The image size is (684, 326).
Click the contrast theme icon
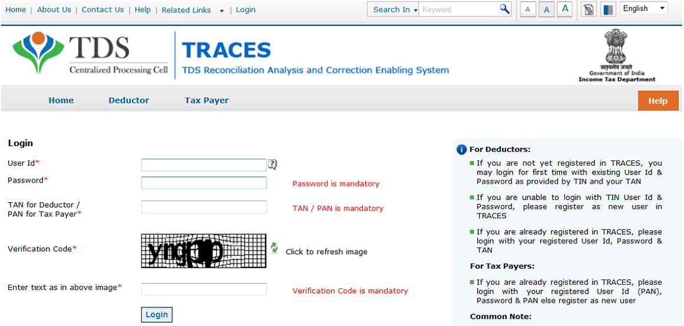tap(608, 9)
